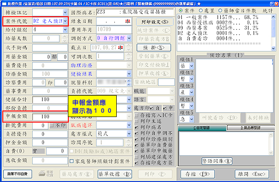
Task: Exit using the 離開<Esc> button
Action: (x=252, y=174)
